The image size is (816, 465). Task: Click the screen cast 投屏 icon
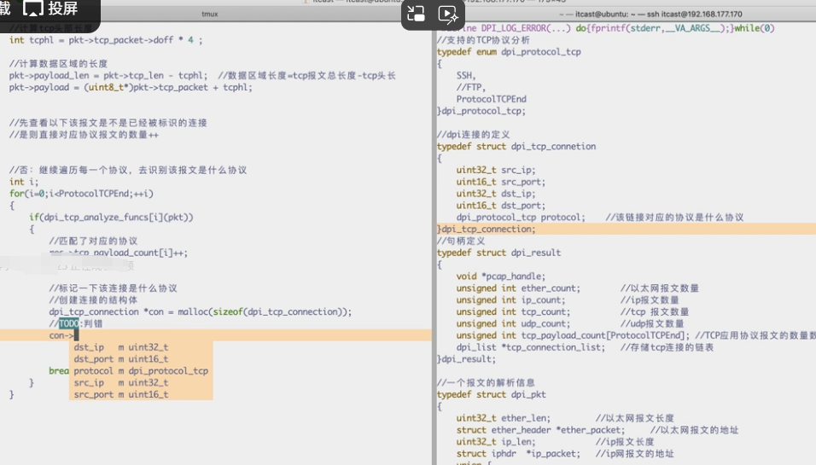tap(34, 9)
